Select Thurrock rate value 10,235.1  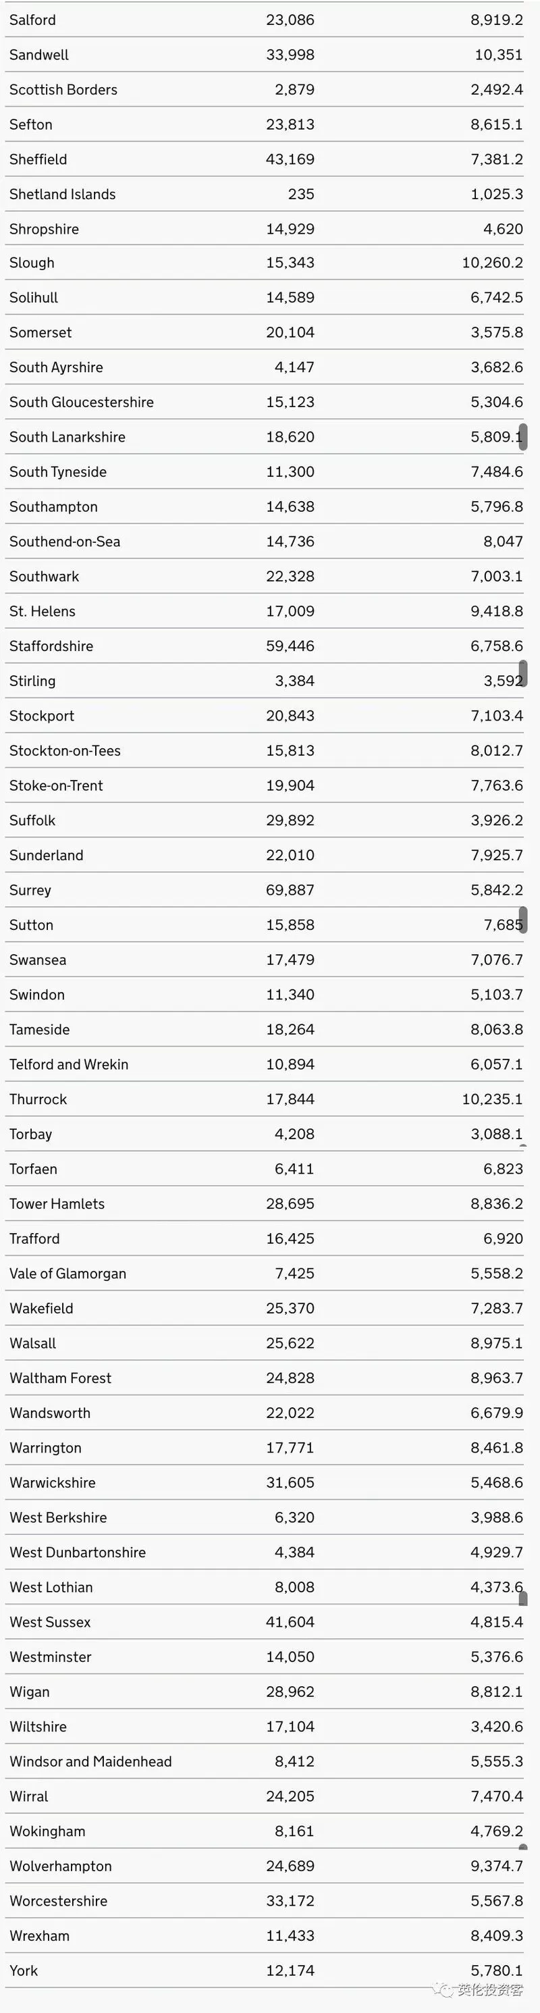coord(492,1099)
